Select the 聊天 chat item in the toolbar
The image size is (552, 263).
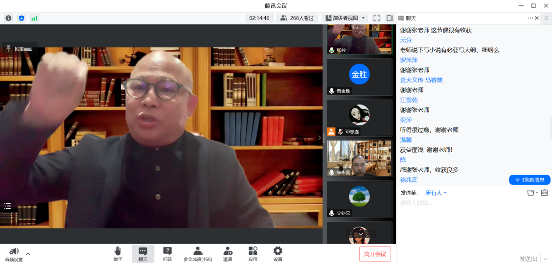pyautogui.click(x=143, y=254)
